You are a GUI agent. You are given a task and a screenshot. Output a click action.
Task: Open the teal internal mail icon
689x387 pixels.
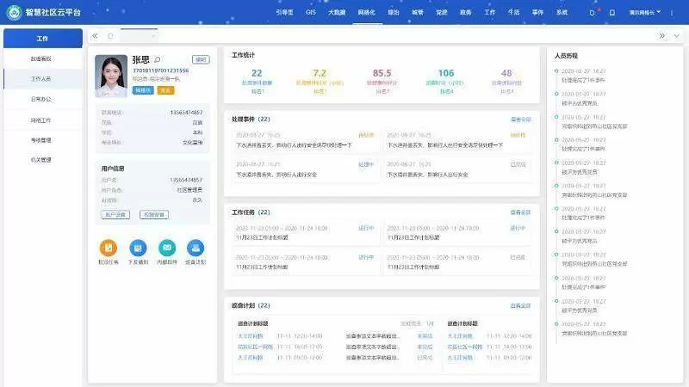point(166,248)
